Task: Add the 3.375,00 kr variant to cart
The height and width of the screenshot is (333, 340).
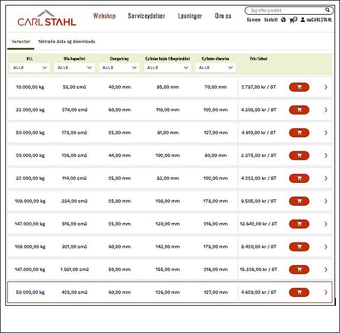Action: pos(299,156)
